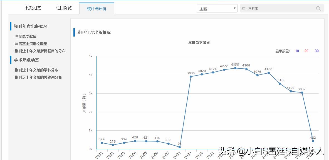Open 期刊近十年文献的关键词分布
This screenshot has width=329, height=160.
pos(38,77)
